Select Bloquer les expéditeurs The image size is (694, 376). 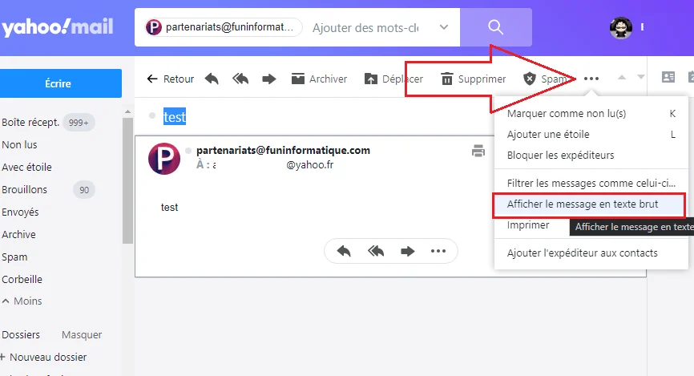point(591,155)
